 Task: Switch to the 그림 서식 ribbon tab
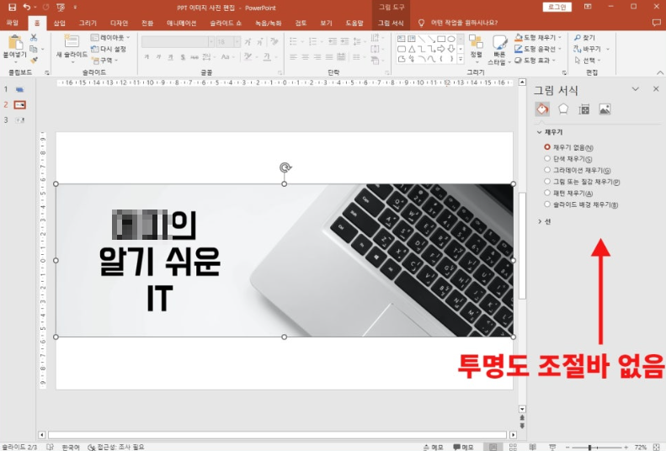(x=390, y=23)
